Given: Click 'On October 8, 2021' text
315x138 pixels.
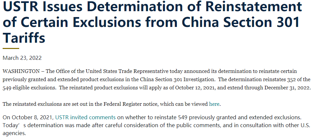Looking at the screenshot, I should [28, 117].
